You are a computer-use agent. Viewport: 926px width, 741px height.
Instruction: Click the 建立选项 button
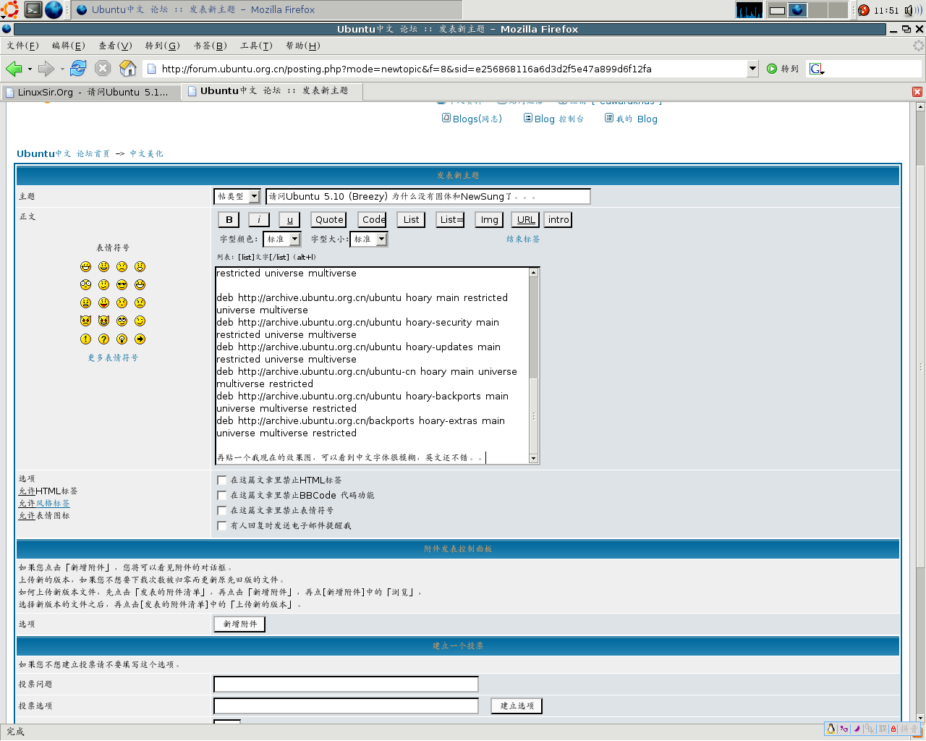[x=517, y=706]
